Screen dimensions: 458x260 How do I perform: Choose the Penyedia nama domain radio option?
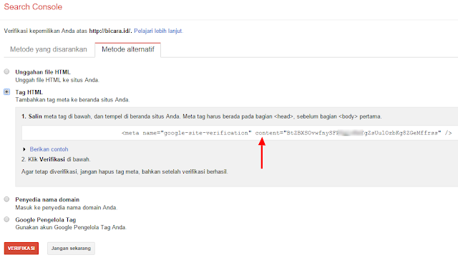point(6,199)
